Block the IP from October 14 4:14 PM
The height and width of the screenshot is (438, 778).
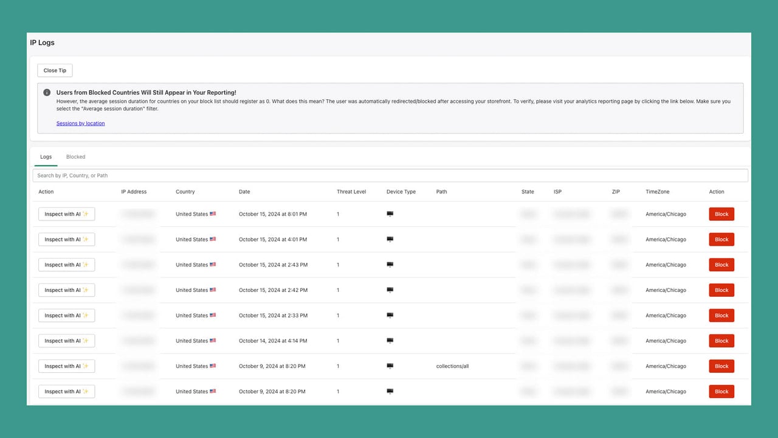coord(721,341)
